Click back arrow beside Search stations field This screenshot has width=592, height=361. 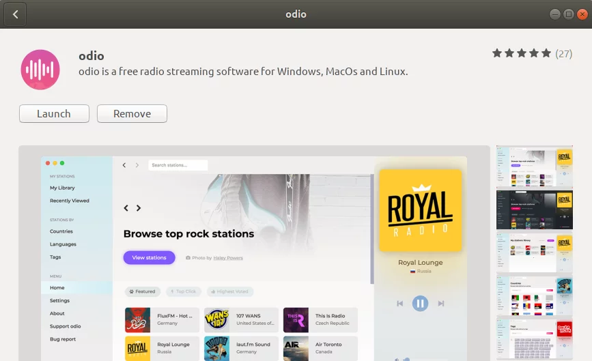pos(124,165)
